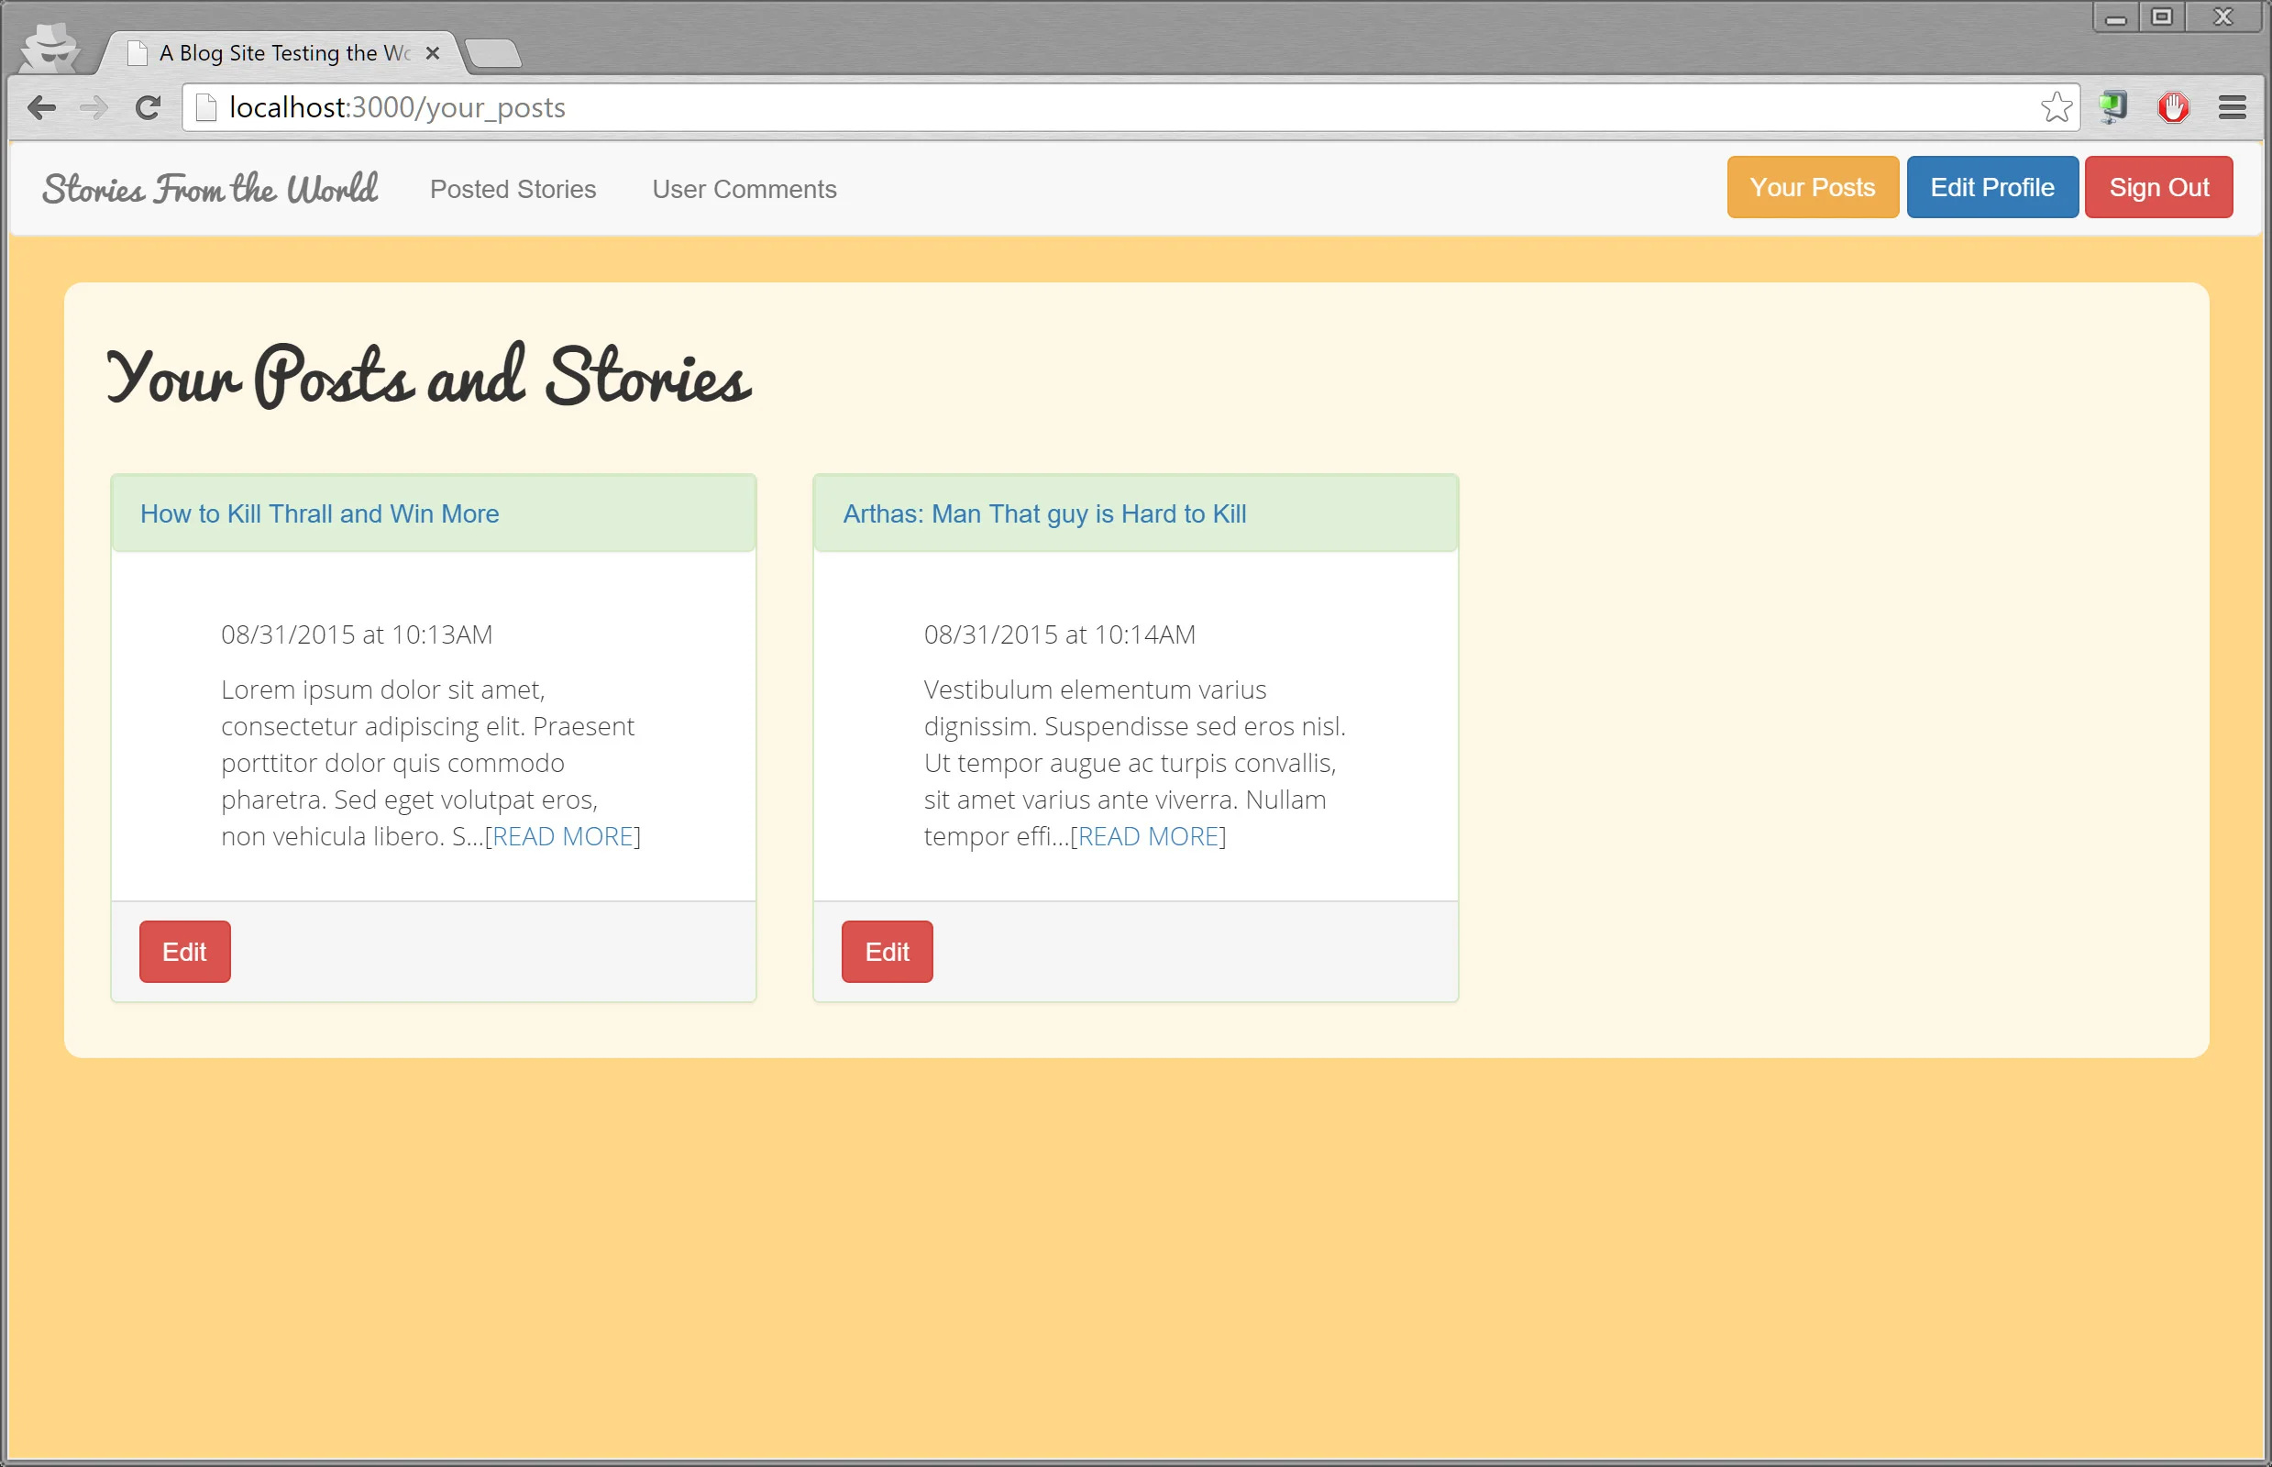
Task: Open READ MORE on the Thrall post
Action: point(563,836)
